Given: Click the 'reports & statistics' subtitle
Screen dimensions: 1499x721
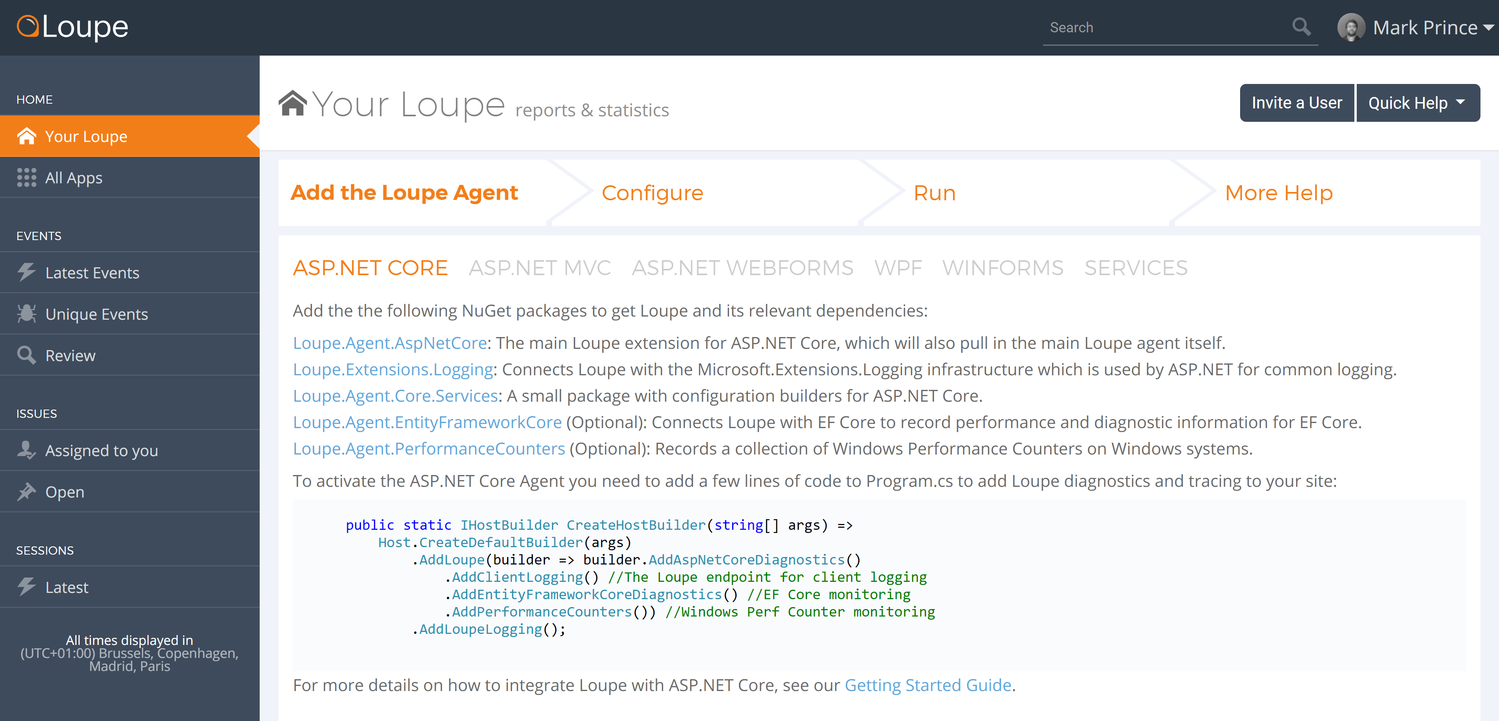Looking at the screenshot, I should tap(592, 110).
